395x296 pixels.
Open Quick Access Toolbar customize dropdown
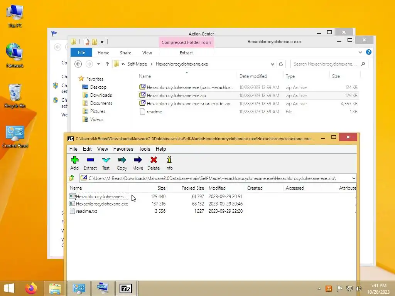pyautogui.click(x=102, y=42)
